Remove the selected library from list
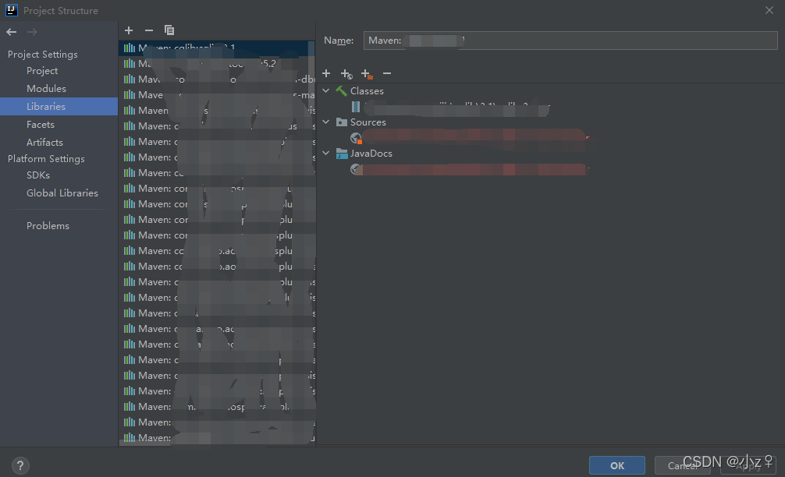Screen dimensions: 785x477 point(149,30)
